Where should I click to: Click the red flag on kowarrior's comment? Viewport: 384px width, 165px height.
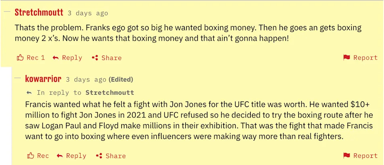tap(347, 156)
